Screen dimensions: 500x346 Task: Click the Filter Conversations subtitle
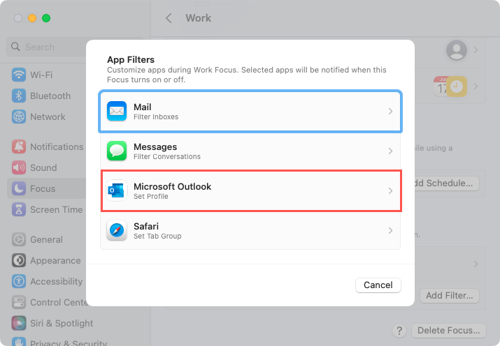coord(167,156)
